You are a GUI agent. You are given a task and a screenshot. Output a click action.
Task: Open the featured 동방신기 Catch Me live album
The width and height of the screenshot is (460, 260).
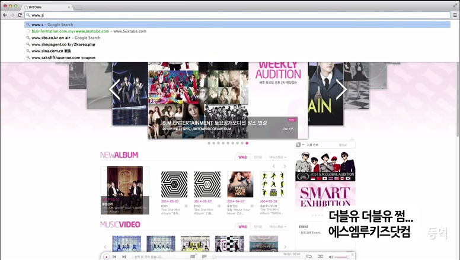(x=125, y=190)
